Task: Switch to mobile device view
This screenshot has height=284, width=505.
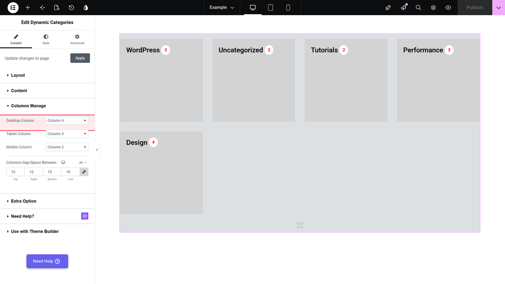Action: tap(288, 8)
